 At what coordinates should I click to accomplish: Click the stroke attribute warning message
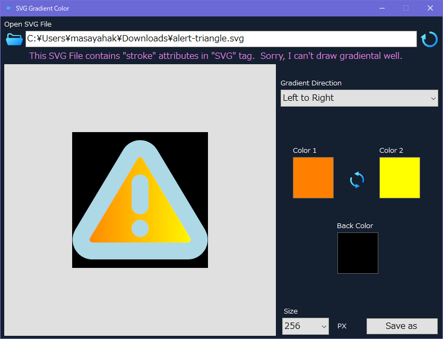215,56
